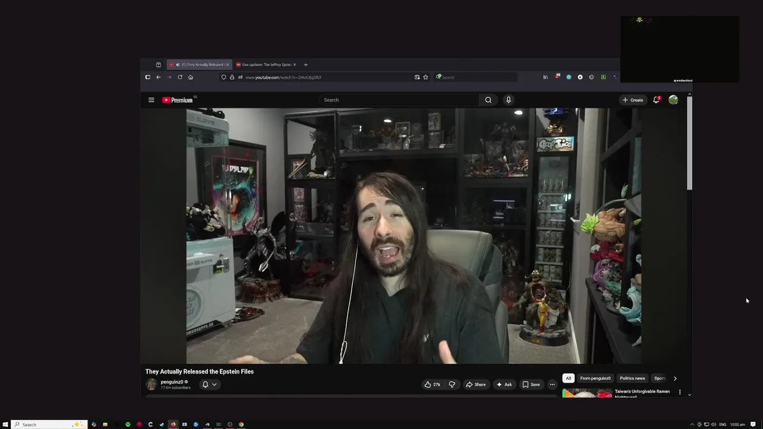Bookmark this page with star icon
The width and height of the screenshot is (763, 429).
(x=426, y=77)
